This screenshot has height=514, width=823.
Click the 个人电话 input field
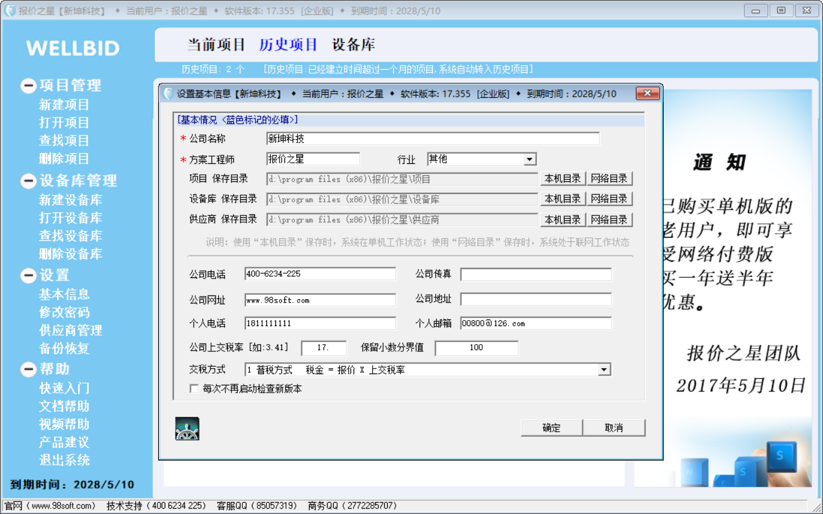pos(320,323)
